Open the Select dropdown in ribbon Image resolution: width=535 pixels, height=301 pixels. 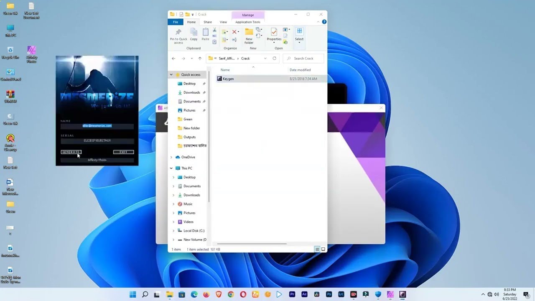[x=299, y=43]
